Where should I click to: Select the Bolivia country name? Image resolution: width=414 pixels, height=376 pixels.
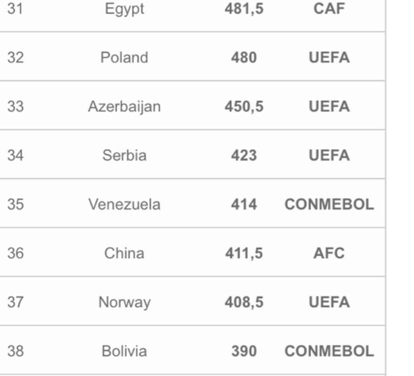click(x=124, y=351)
